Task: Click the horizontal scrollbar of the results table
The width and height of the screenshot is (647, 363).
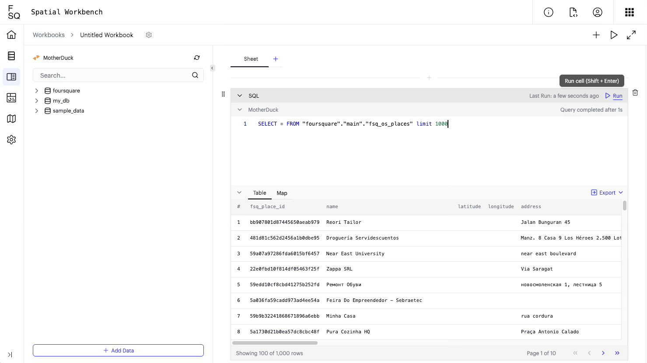Action: (275, 343)
